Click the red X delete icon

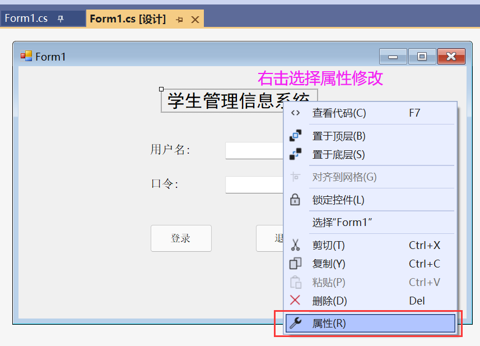click(295, 301)
